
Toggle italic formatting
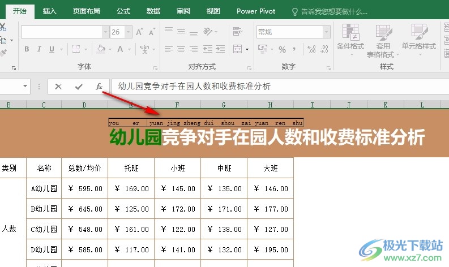coord(39,49)
